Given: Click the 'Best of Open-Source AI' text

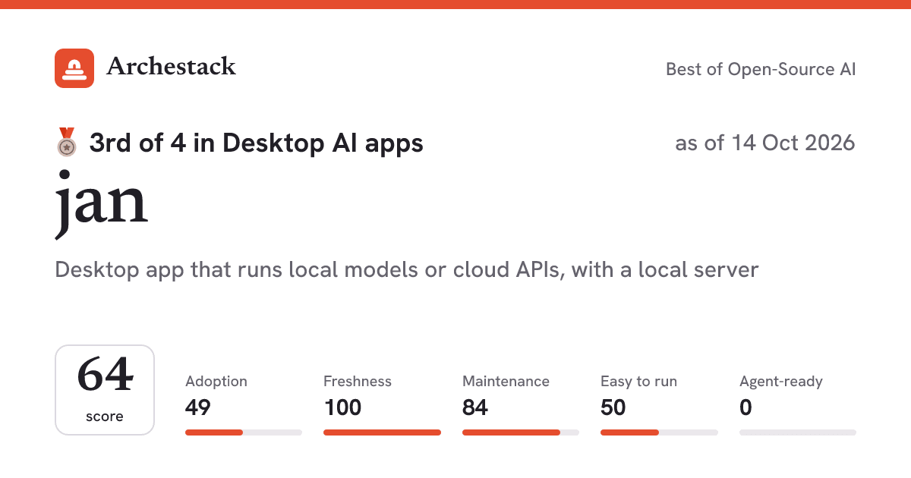Looking at the screenshot, I should [x=761, y=69].
